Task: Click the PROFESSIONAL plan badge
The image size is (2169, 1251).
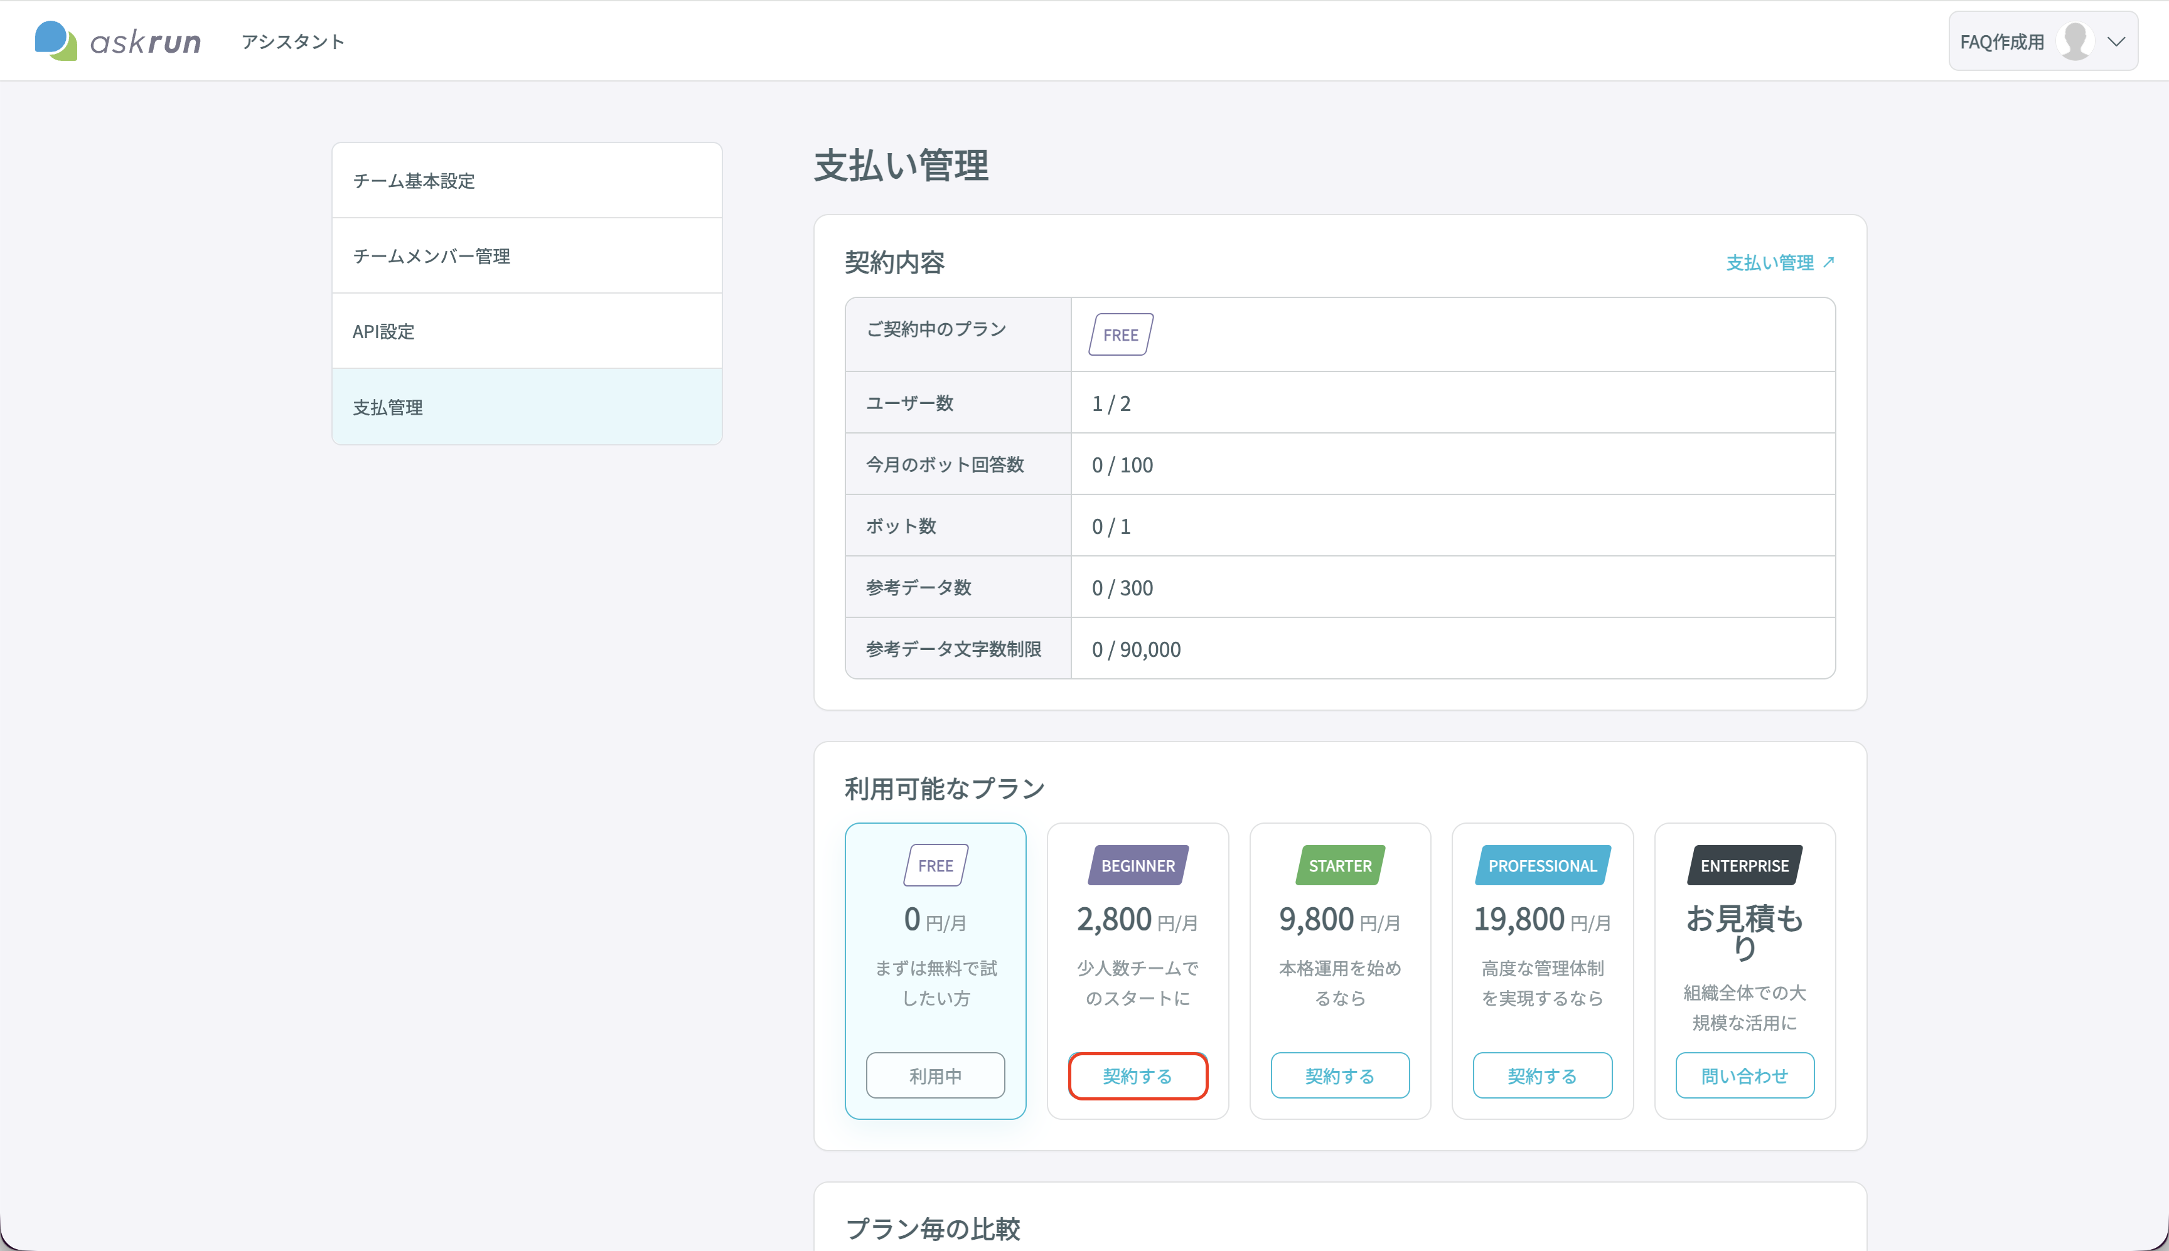Action: (1543, 865)
